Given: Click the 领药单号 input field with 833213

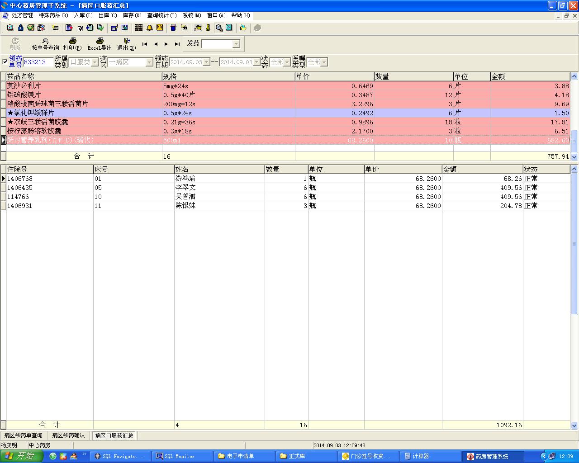Looking at the screenshot, I should [38, 62].
